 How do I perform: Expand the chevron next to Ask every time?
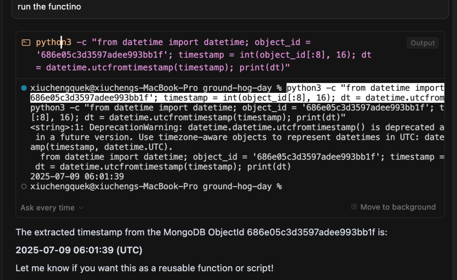pyautogui.click(x=81, y=208)
